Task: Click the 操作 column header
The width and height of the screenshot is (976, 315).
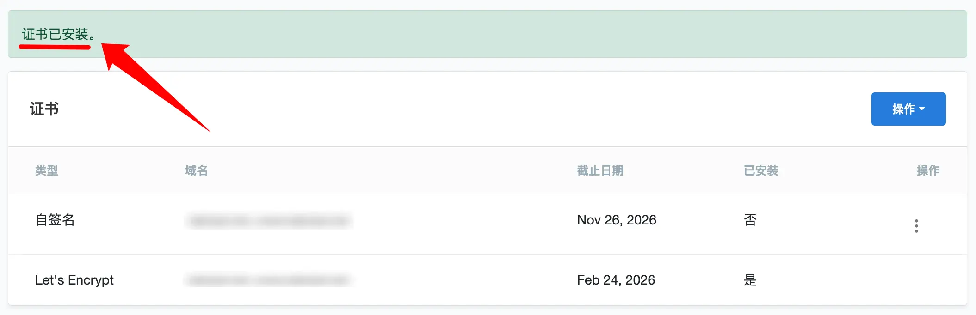Action: 928,170
